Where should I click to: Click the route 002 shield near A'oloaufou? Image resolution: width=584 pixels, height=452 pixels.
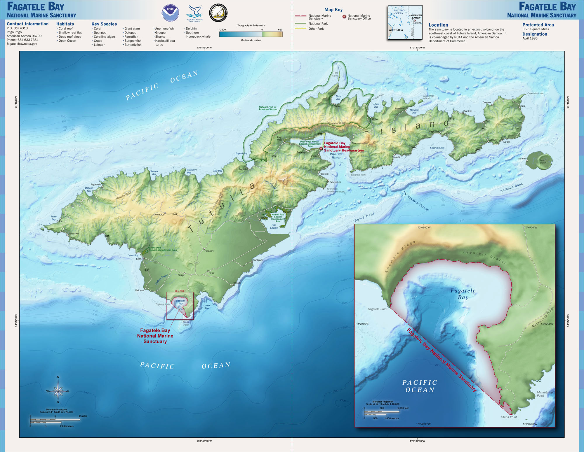pos(175,214)
